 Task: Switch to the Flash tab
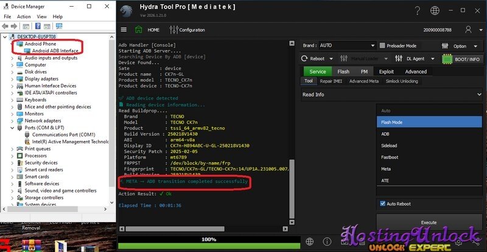(343, 72)
